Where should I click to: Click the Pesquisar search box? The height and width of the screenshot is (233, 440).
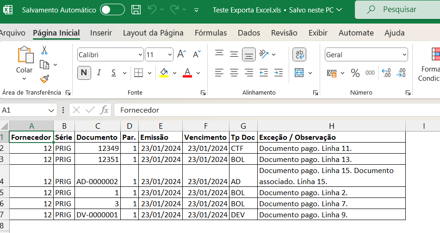click(x=397, y=10)
